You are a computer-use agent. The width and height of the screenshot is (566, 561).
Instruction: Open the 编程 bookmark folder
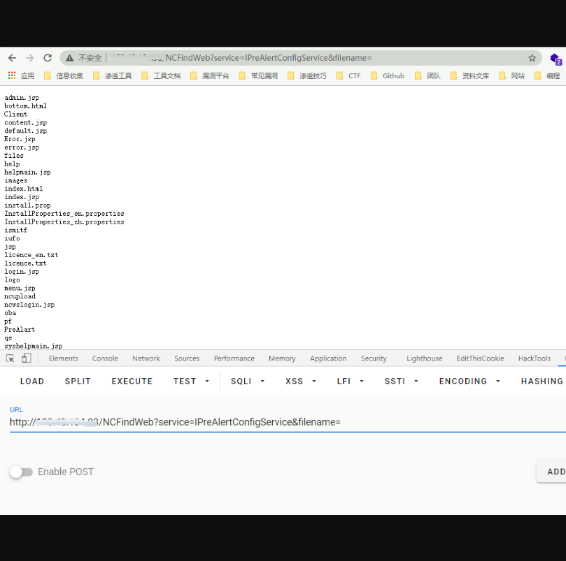click(547, 75)
